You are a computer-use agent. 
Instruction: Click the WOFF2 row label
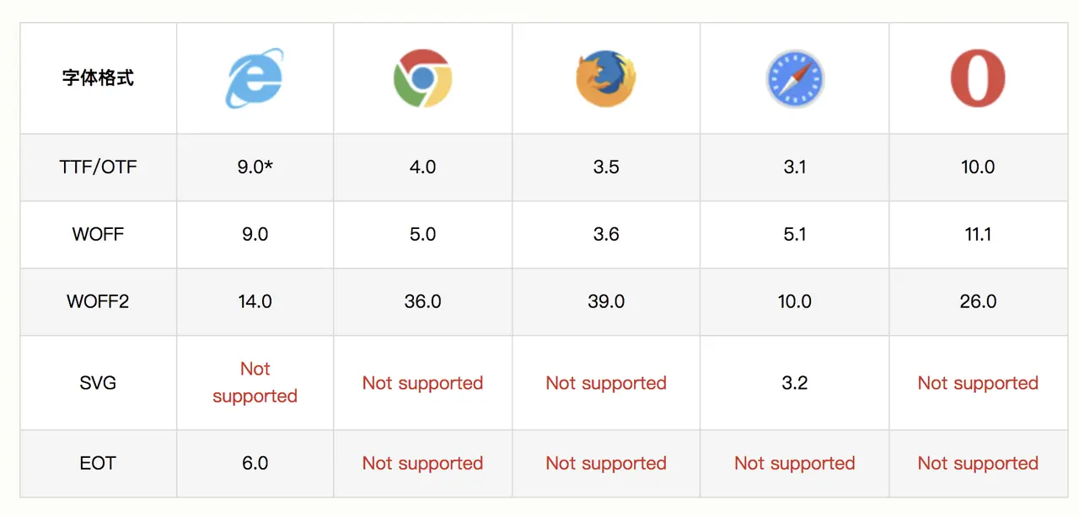coord(98,301)
